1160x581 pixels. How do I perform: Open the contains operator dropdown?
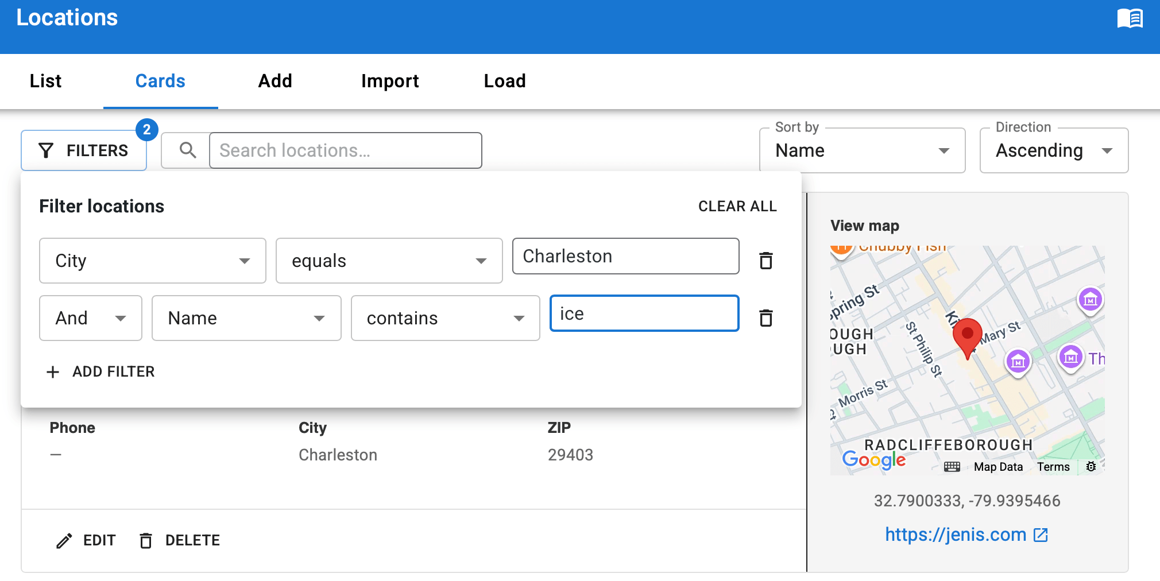[446, 318]
